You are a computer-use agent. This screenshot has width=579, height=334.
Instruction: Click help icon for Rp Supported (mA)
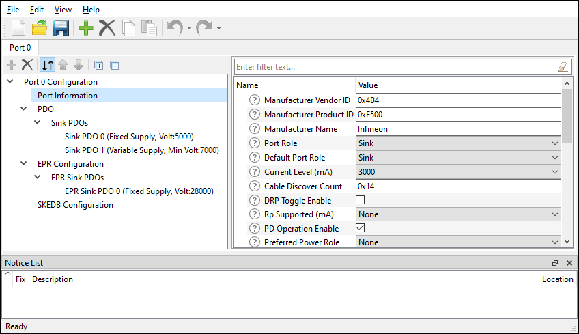(x=255, y=214)
